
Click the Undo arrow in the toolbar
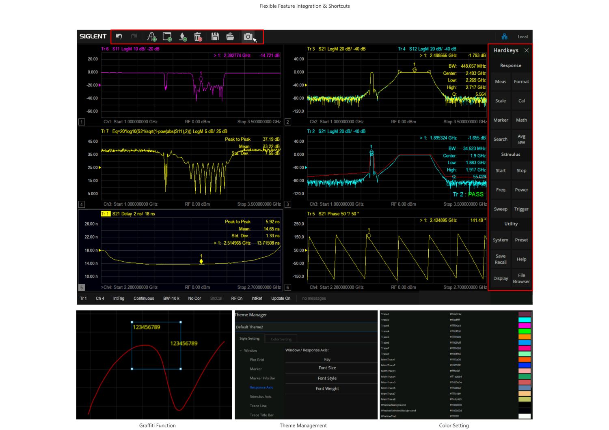point(119,37)
